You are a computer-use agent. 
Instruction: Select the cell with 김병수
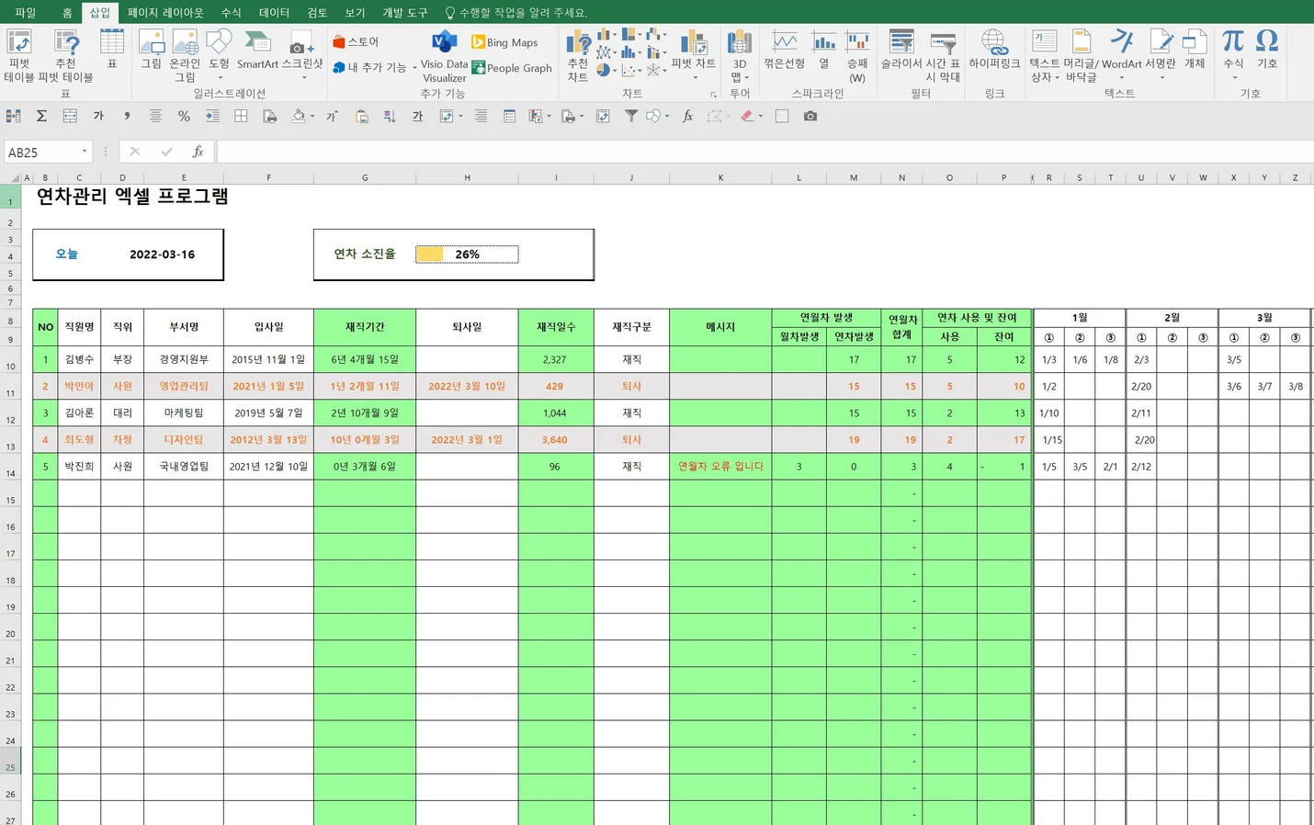point(79,359)
